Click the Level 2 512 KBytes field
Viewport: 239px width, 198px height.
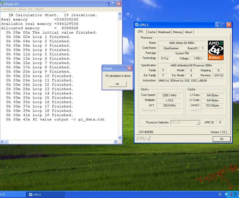point(213,105)
